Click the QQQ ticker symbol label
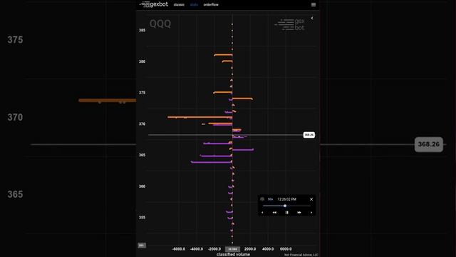This screenshot has width=456, height=257. [x=160, y=24]
